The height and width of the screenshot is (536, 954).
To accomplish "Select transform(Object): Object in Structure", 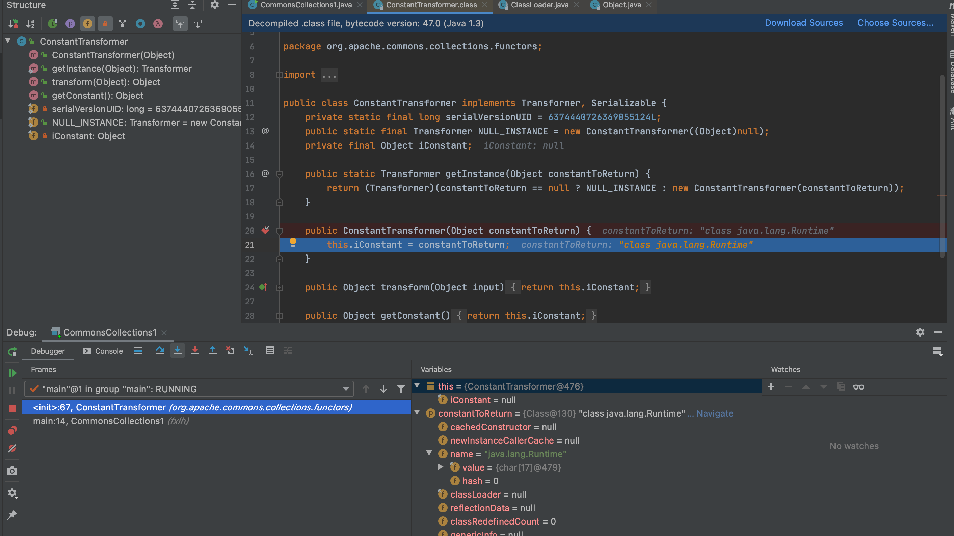I will pyautogui.click(x=106, y=82).
